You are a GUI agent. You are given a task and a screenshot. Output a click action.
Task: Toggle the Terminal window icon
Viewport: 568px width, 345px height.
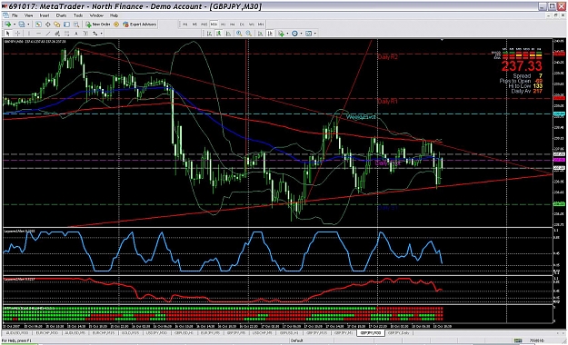pos(66,25)
